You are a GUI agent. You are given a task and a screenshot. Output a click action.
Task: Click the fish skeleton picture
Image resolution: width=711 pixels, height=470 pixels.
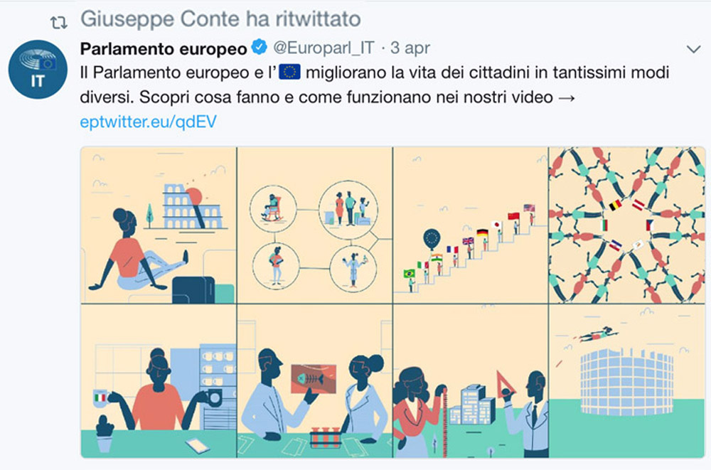tap(314, 378)
